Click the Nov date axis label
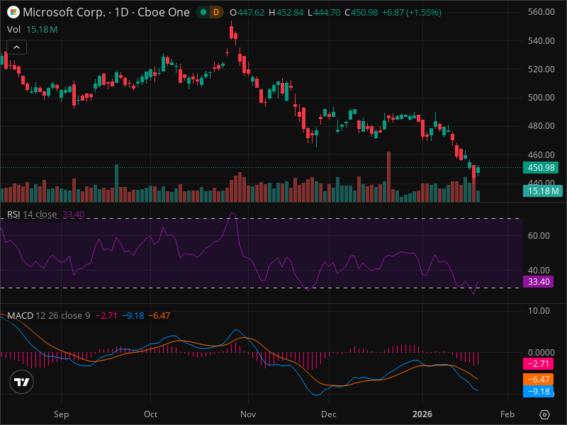The height and width of the screenshot is (425, 567). point(248,414)
